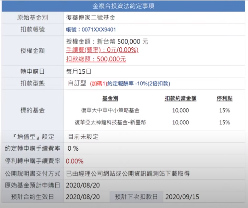Viewport: 248px width, 208px height.
Task: Click the 2020/08/20 date beside 原始基金預計申購日
Action: click(83, 185)
